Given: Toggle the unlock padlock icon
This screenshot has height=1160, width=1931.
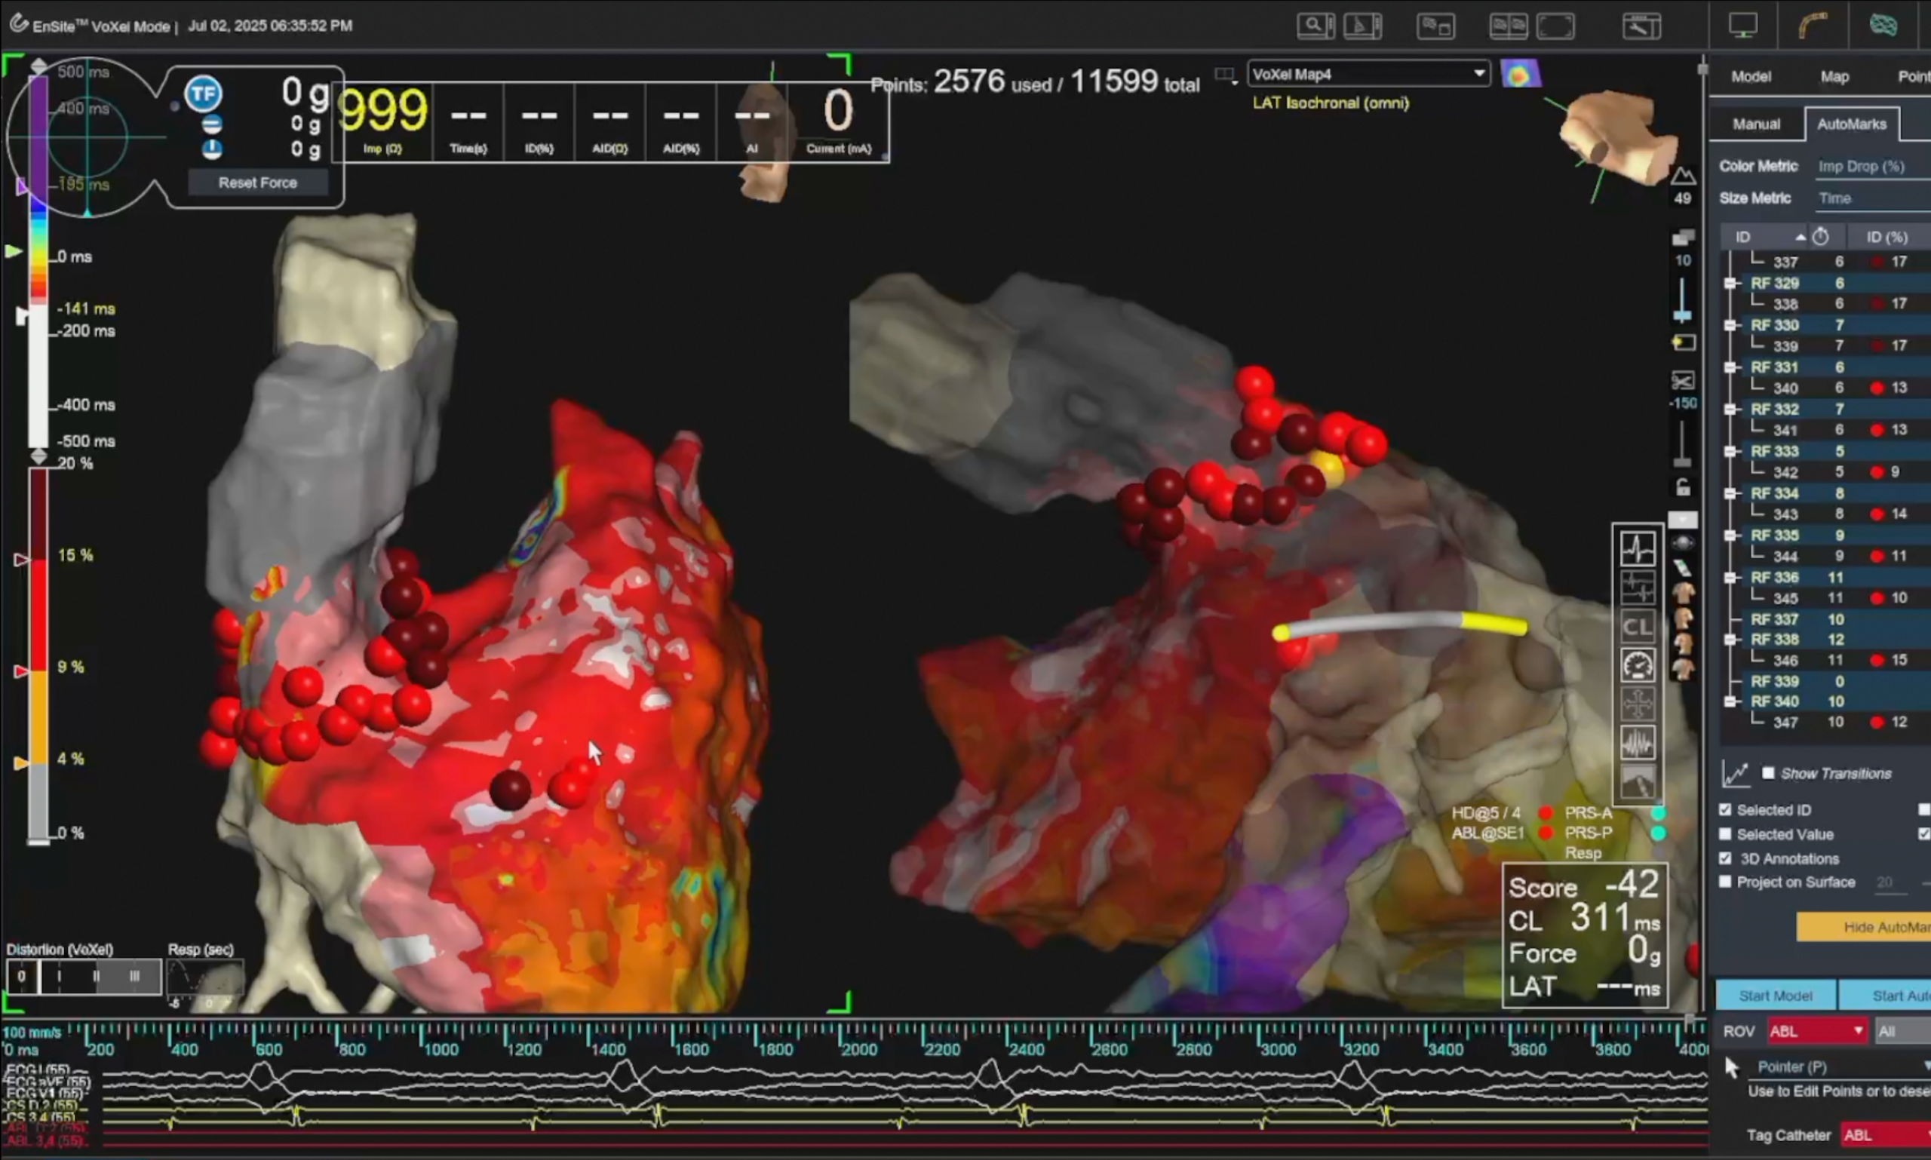Looking at the screenshot, I should point(1683,488).
